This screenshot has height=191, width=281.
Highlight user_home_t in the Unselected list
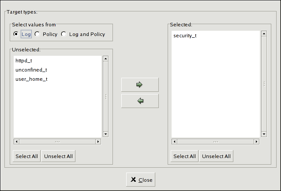click(x=31, y=79)
